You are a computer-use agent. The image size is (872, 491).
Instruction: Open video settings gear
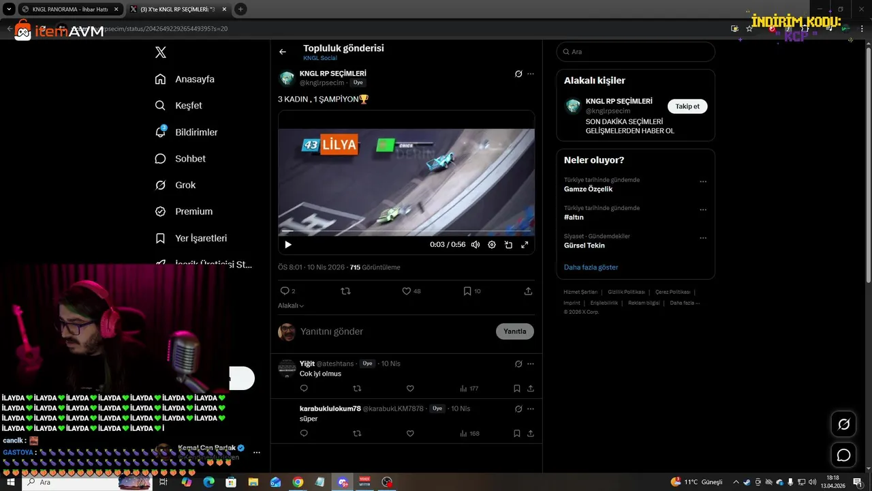click(x=492, y=244)
